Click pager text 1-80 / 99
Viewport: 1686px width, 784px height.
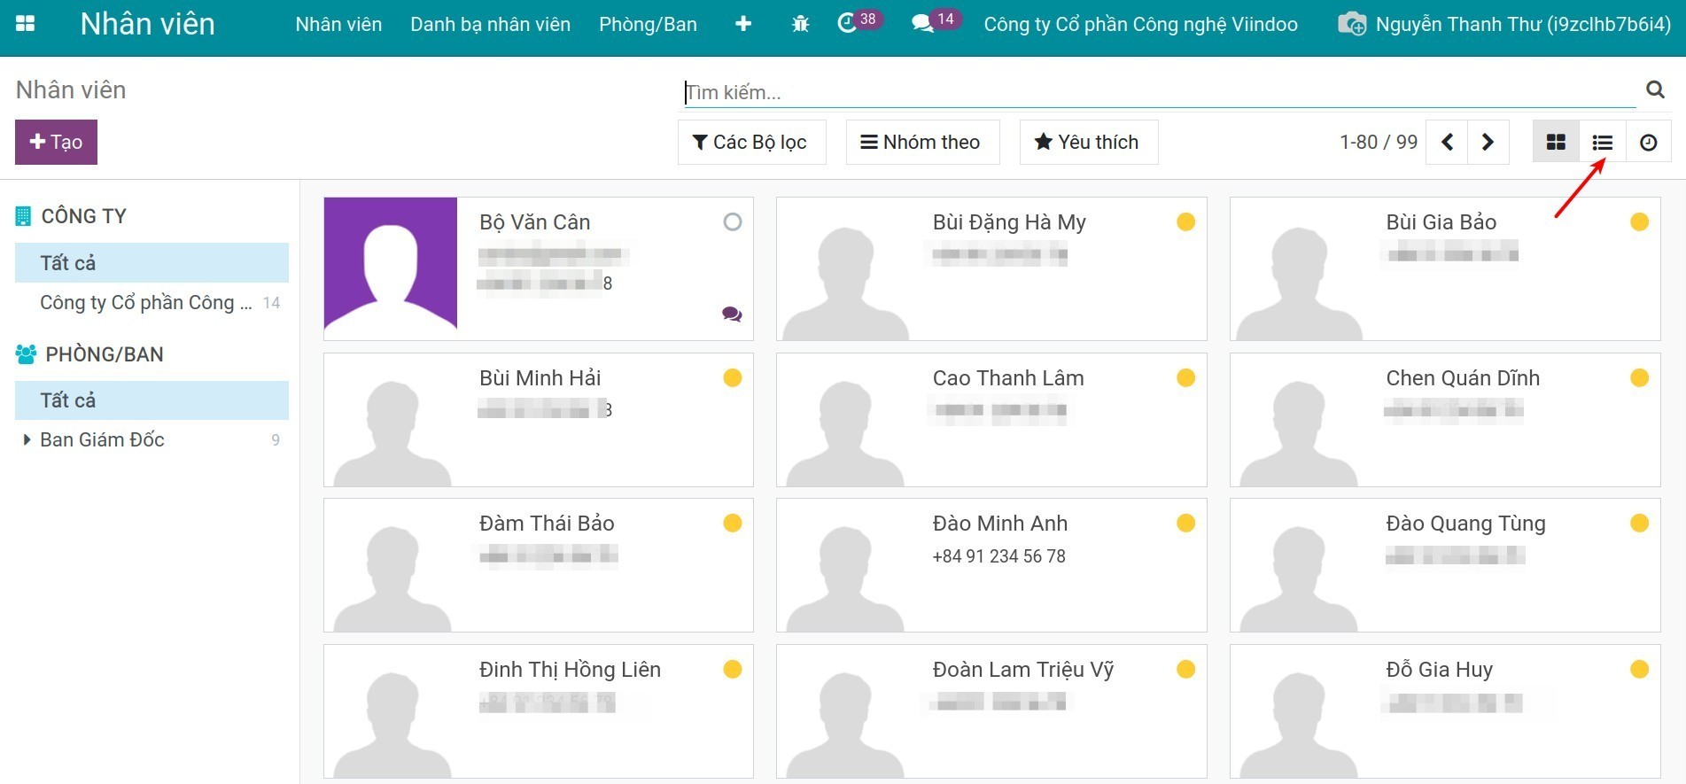click(1378, 142)
